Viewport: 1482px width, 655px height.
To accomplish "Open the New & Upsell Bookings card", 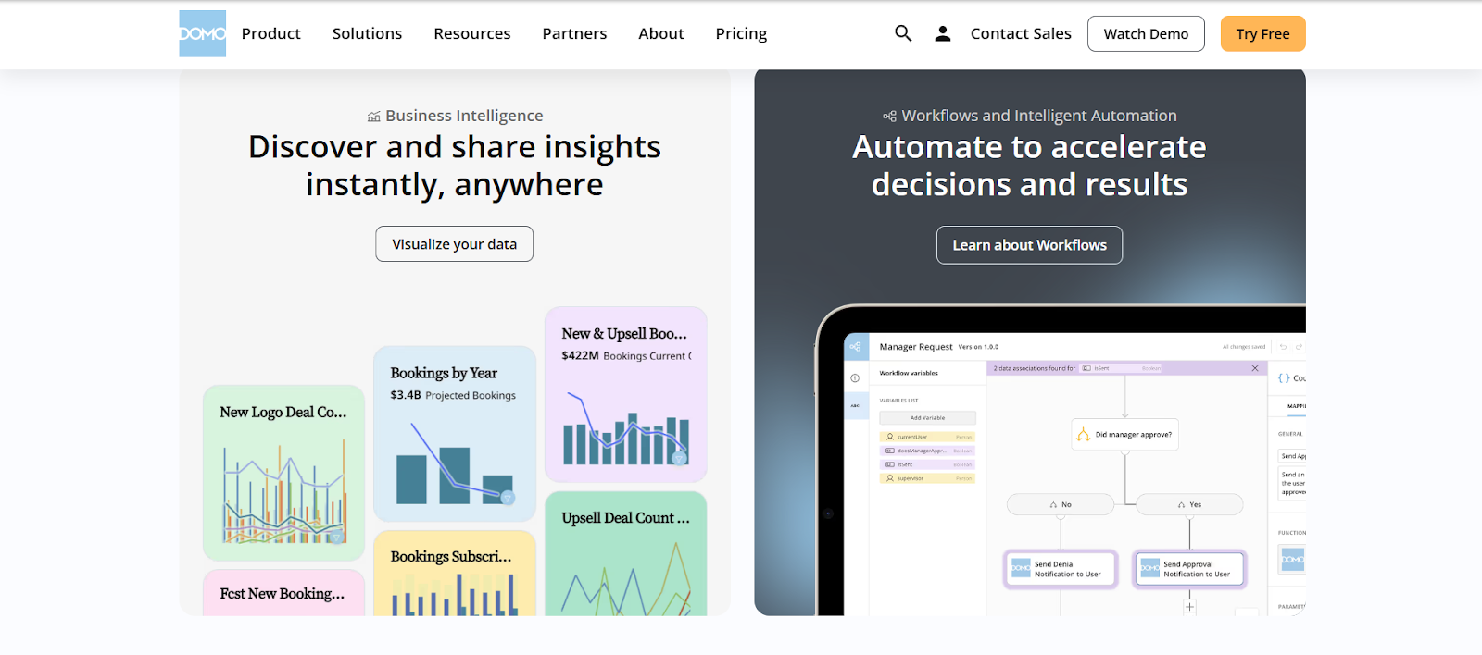I will coord(626,394).
